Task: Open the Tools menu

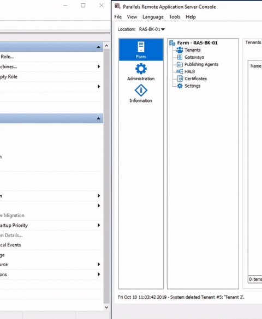Action: (175, 17)
